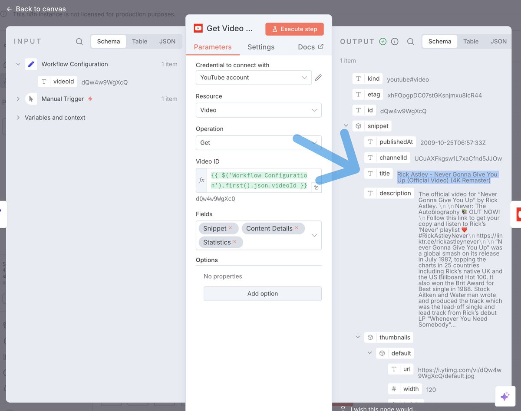Click node title Get Video
This screenshot has width=521, height=411.
pyautogui.click(x=229, y=29)
